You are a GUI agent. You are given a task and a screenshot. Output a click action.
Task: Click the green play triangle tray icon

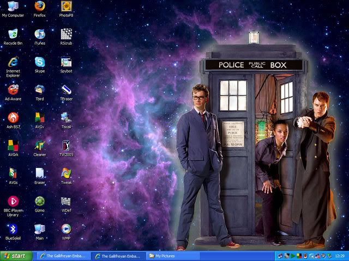click(x=293, y=256)
